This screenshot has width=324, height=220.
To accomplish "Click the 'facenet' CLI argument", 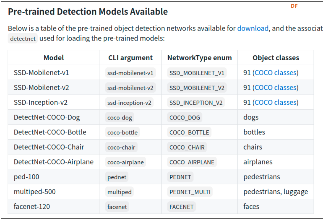I will click(x=117, y=207).
